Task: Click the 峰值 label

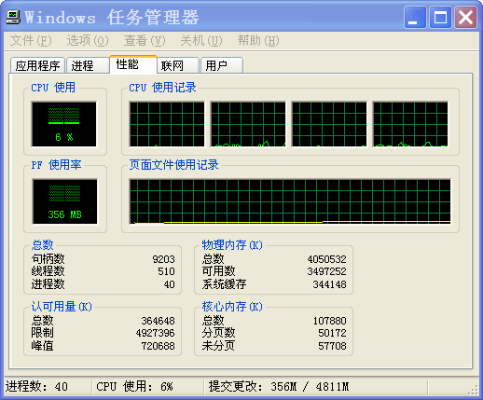Action: pyautogui.click(x=42, y=346)
